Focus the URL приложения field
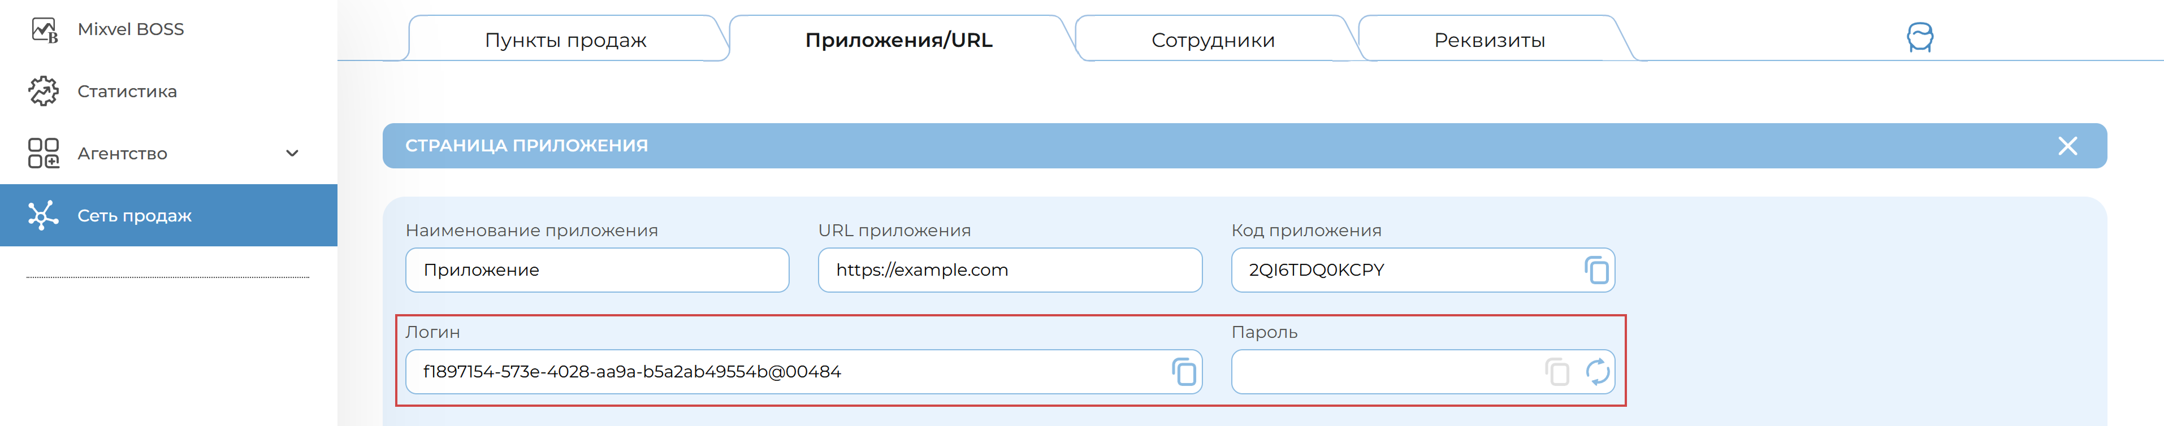This screenshot has height=426, width=2164. (1009, 271)
